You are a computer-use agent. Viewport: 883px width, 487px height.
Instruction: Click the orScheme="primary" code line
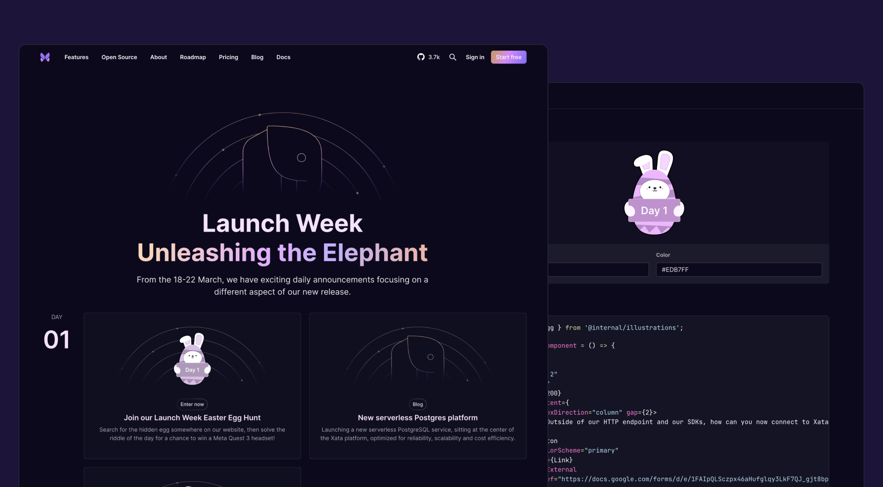tap(583, 450)
